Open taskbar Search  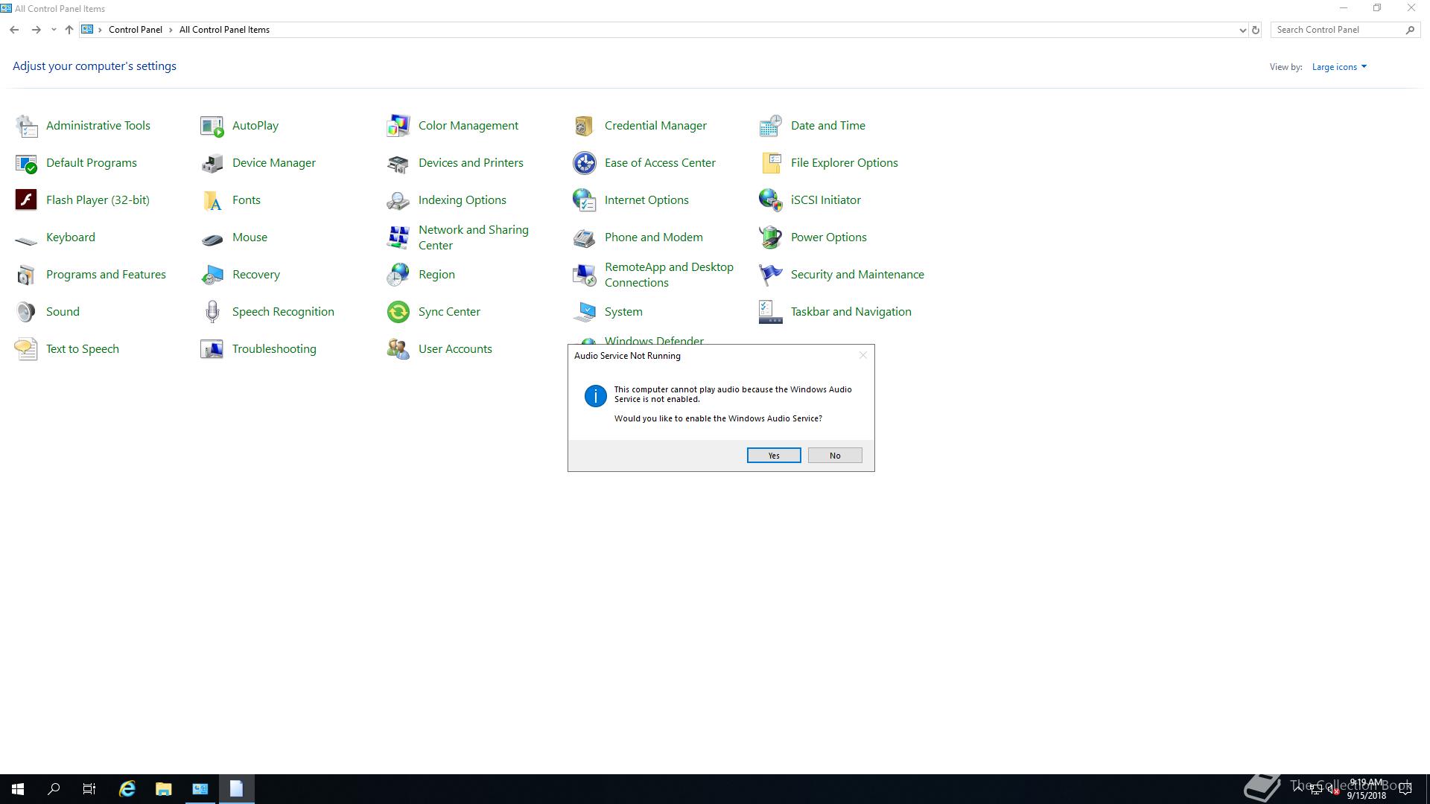(54, 789)
